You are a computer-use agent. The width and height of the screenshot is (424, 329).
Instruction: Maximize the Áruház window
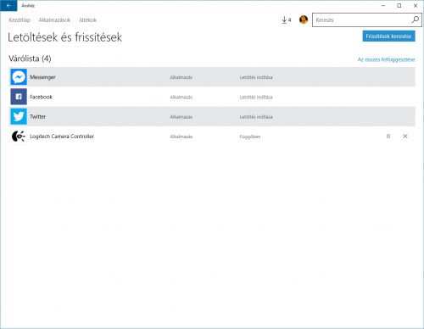tap(399, 6)
